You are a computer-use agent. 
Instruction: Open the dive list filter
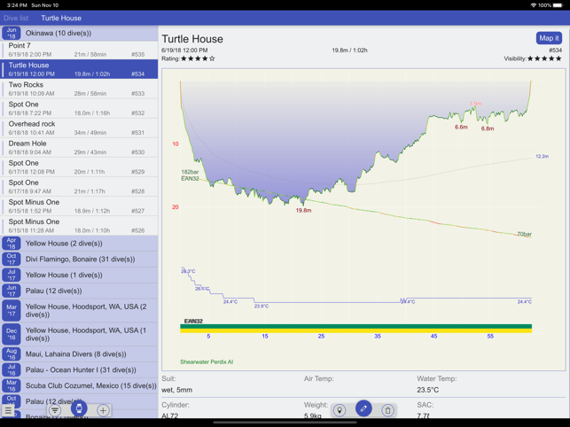click(55, 410)
